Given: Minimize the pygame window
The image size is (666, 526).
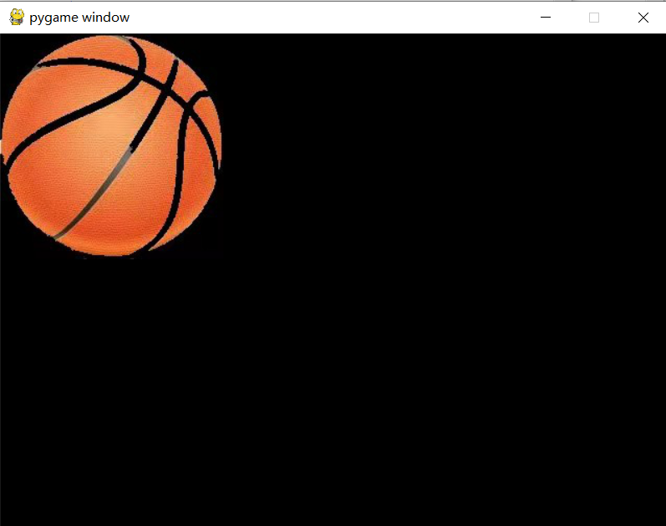Looking at the screenshot, I should coord(546,18).
